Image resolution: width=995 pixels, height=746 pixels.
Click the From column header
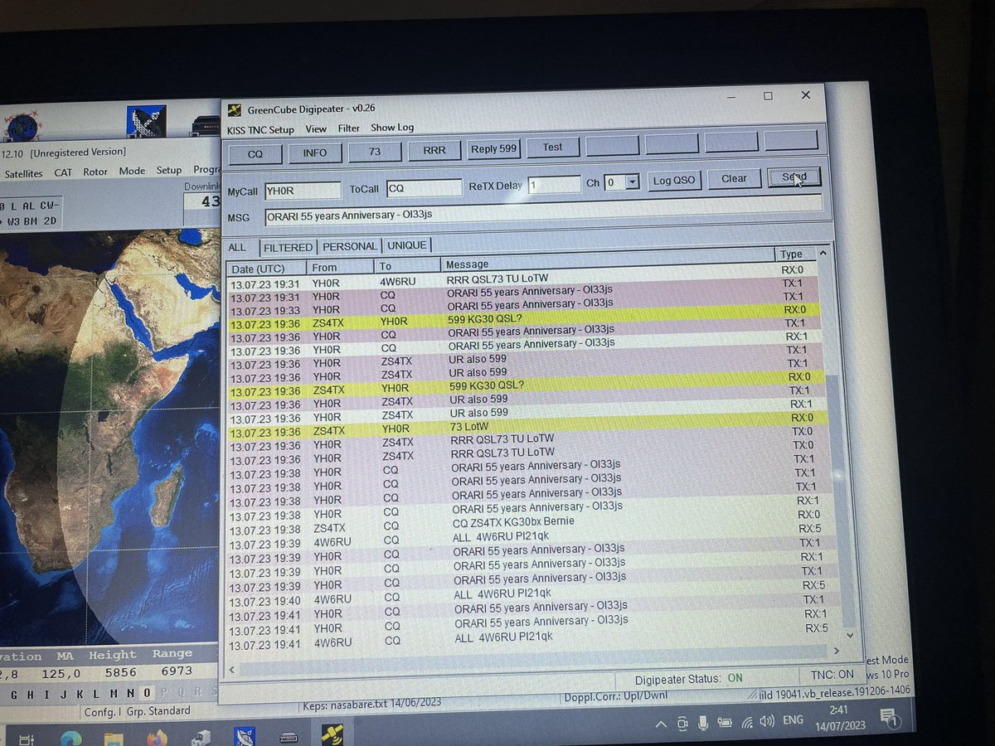pos(341,267)
